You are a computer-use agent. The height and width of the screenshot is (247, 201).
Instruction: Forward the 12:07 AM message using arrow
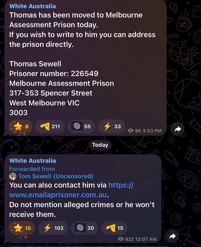172,236
